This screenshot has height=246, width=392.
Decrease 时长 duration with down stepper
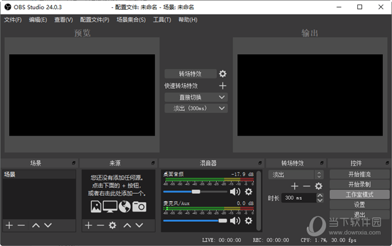[320, 200]
